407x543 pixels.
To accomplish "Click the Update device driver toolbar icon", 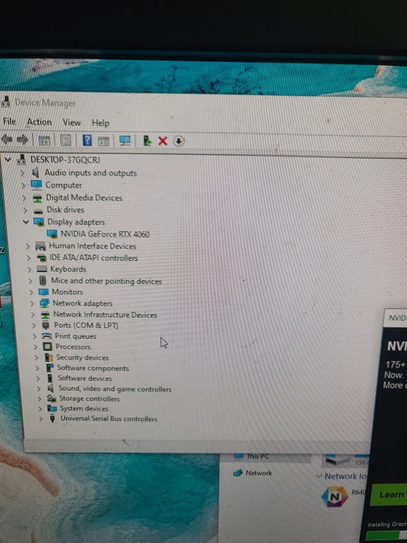I will coord(147,141).
